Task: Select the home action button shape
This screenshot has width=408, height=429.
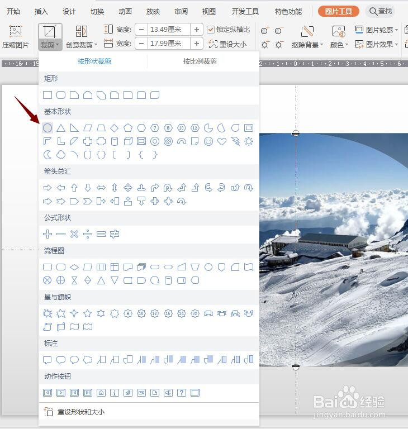Action: [101, 393]
